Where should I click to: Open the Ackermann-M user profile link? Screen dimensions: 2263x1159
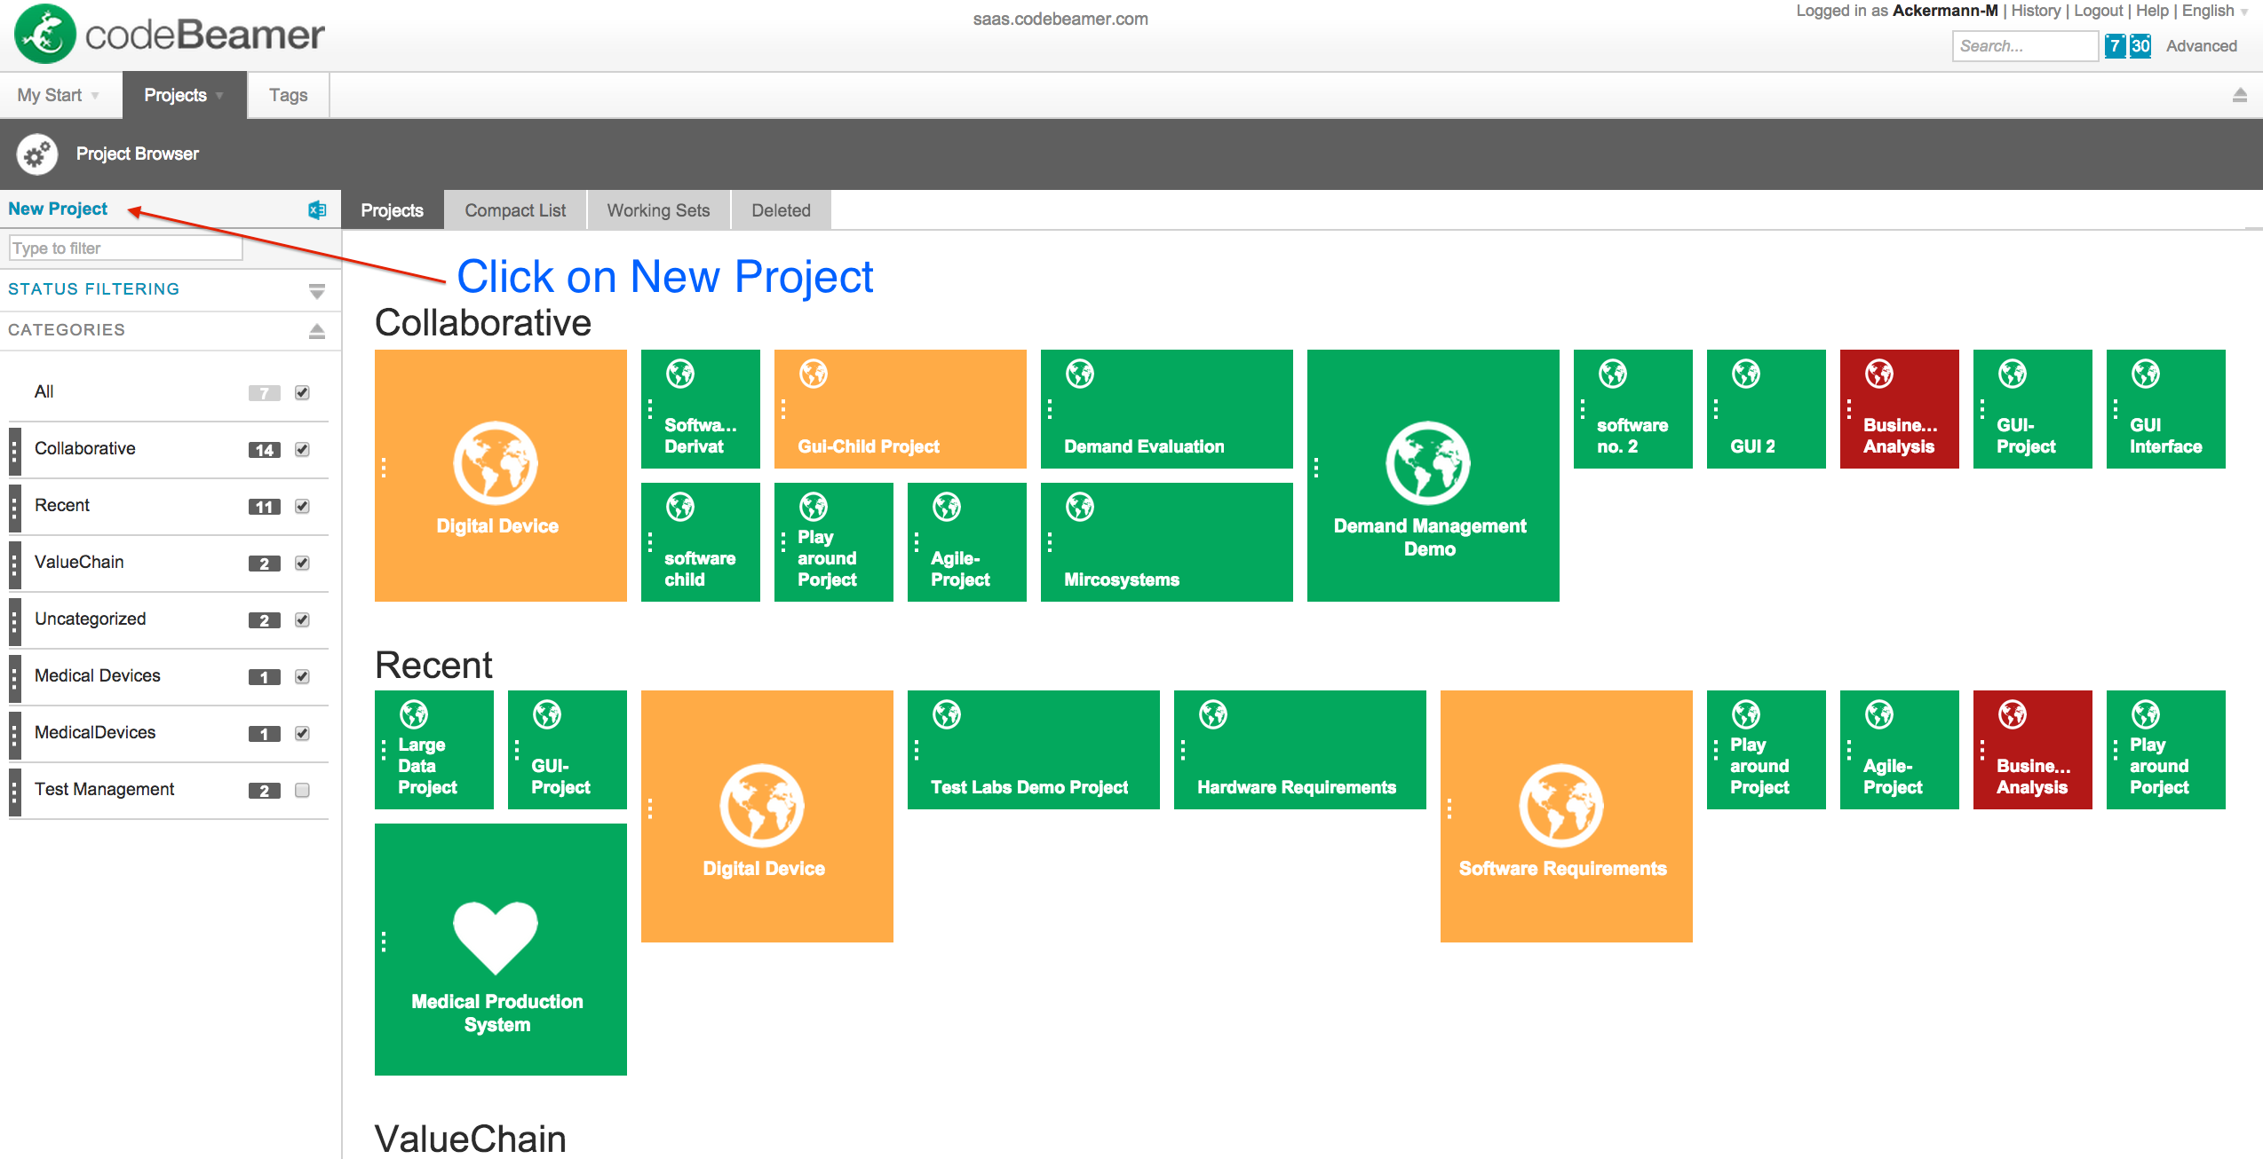(x=1945, y=11)
